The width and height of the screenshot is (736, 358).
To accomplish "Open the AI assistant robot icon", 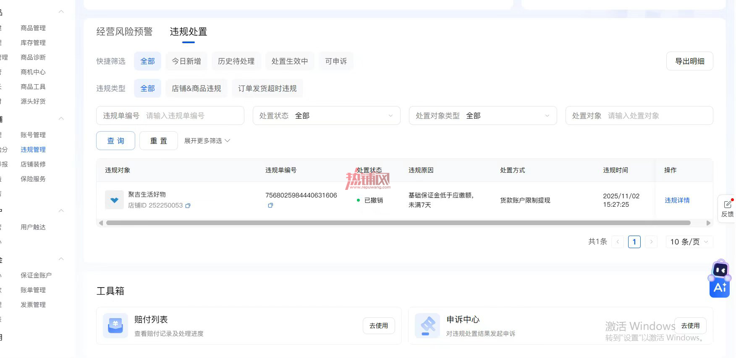I will tap(720, 279).
